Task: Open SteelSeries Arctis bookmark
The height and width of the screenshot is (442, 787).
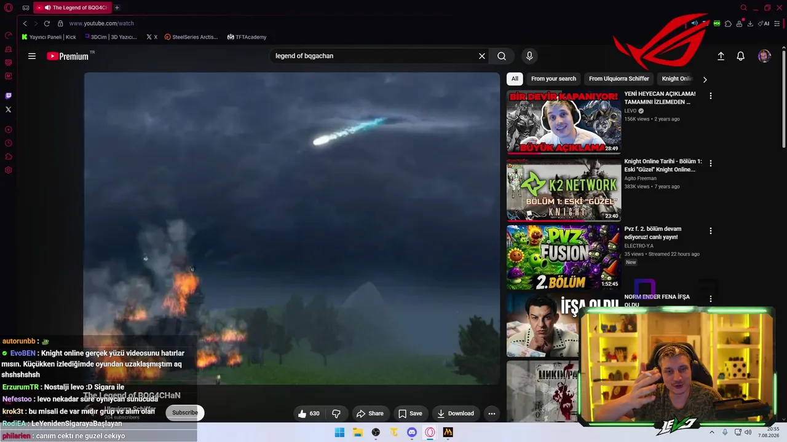Action: click(x=191, y=37)
